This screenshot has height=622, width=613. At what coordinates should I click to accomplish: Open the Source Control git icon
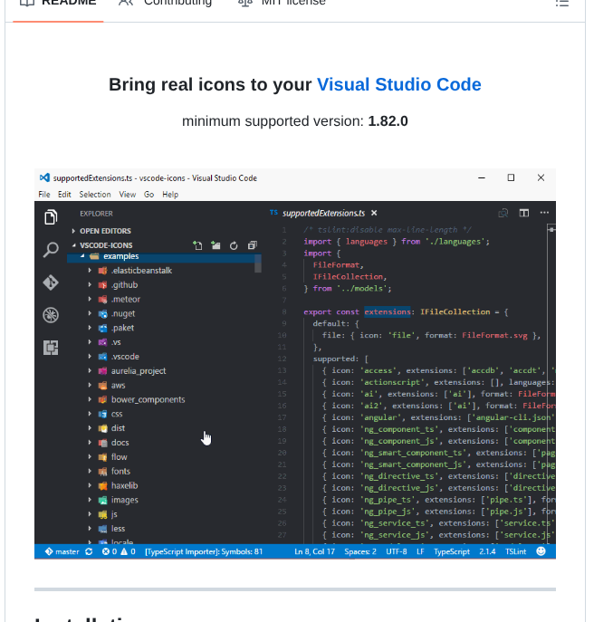(x=51, y=282)
